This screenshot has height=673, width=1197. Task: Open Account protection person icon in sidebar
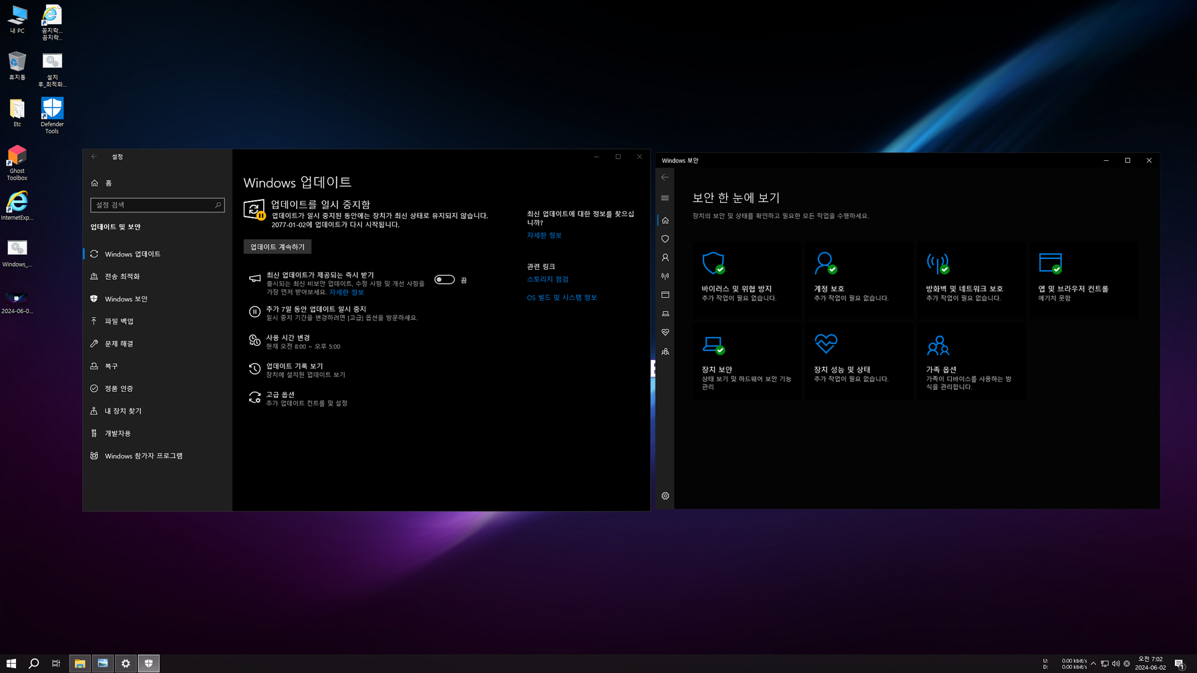pyautogui.click(x=665, y=258)
